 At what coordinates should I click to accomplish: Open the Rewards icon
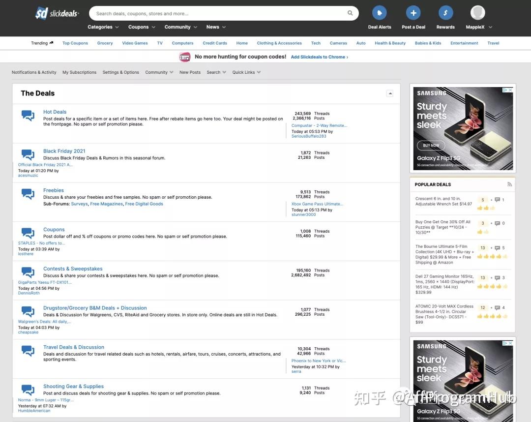coord(445,13)
